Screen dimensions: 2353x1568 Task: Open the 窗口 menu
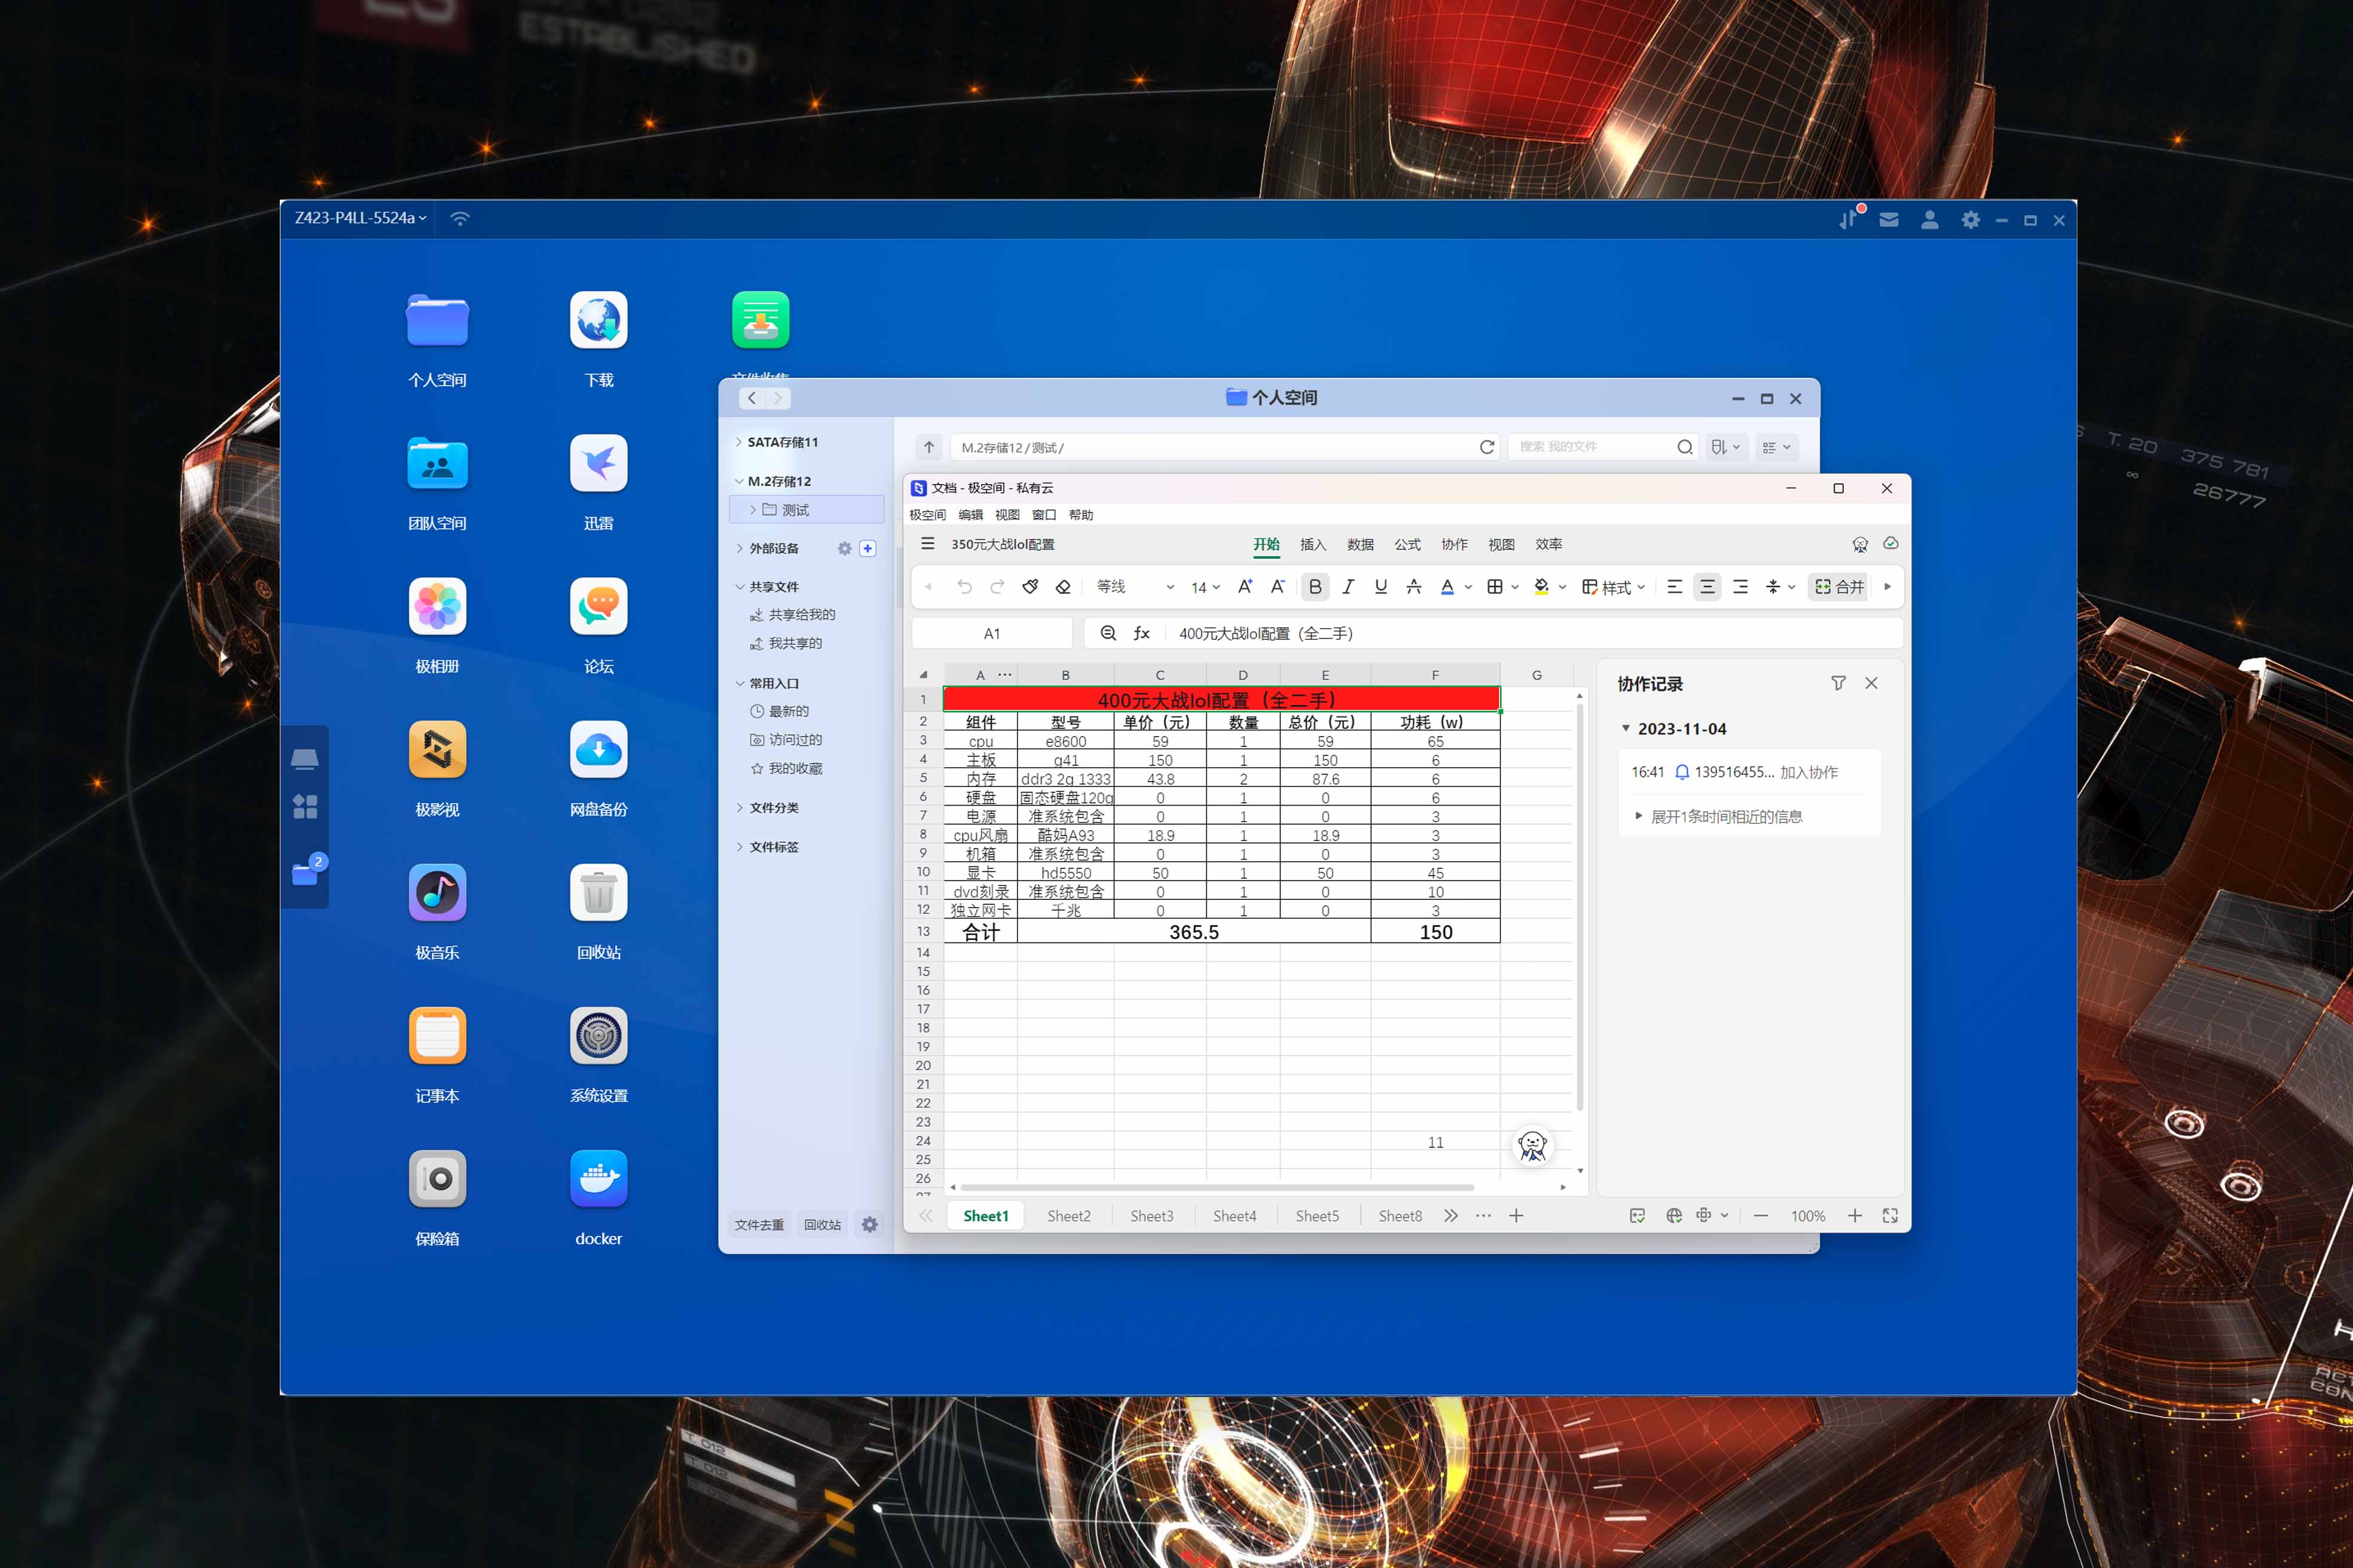click(1043, 515)
